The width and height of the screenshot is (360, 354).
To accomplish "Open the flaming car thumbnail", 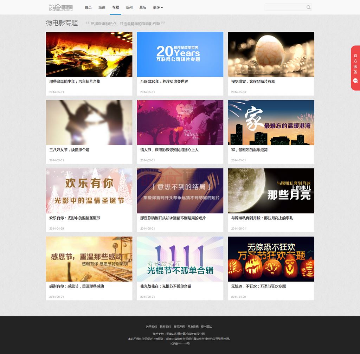I will [x=89, y=54].
